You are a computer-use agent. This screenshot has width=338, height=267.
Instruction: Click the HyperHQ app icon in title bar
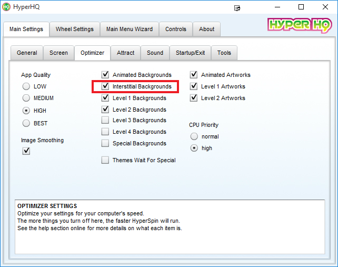click(6, 7)
